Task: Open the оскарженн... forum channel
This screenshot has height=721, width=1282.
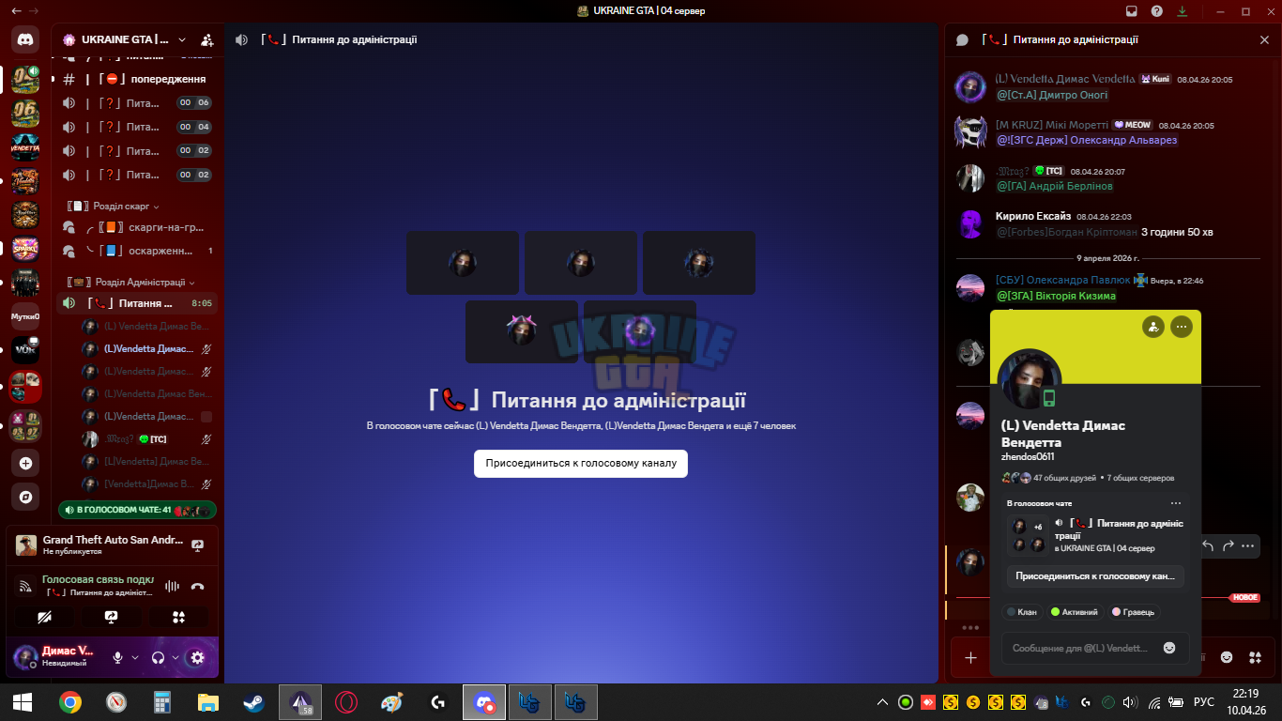Action: tap(137, 251)
